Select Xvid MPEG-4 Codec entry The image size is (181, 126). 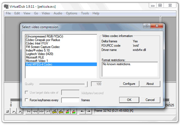[61, 64]
